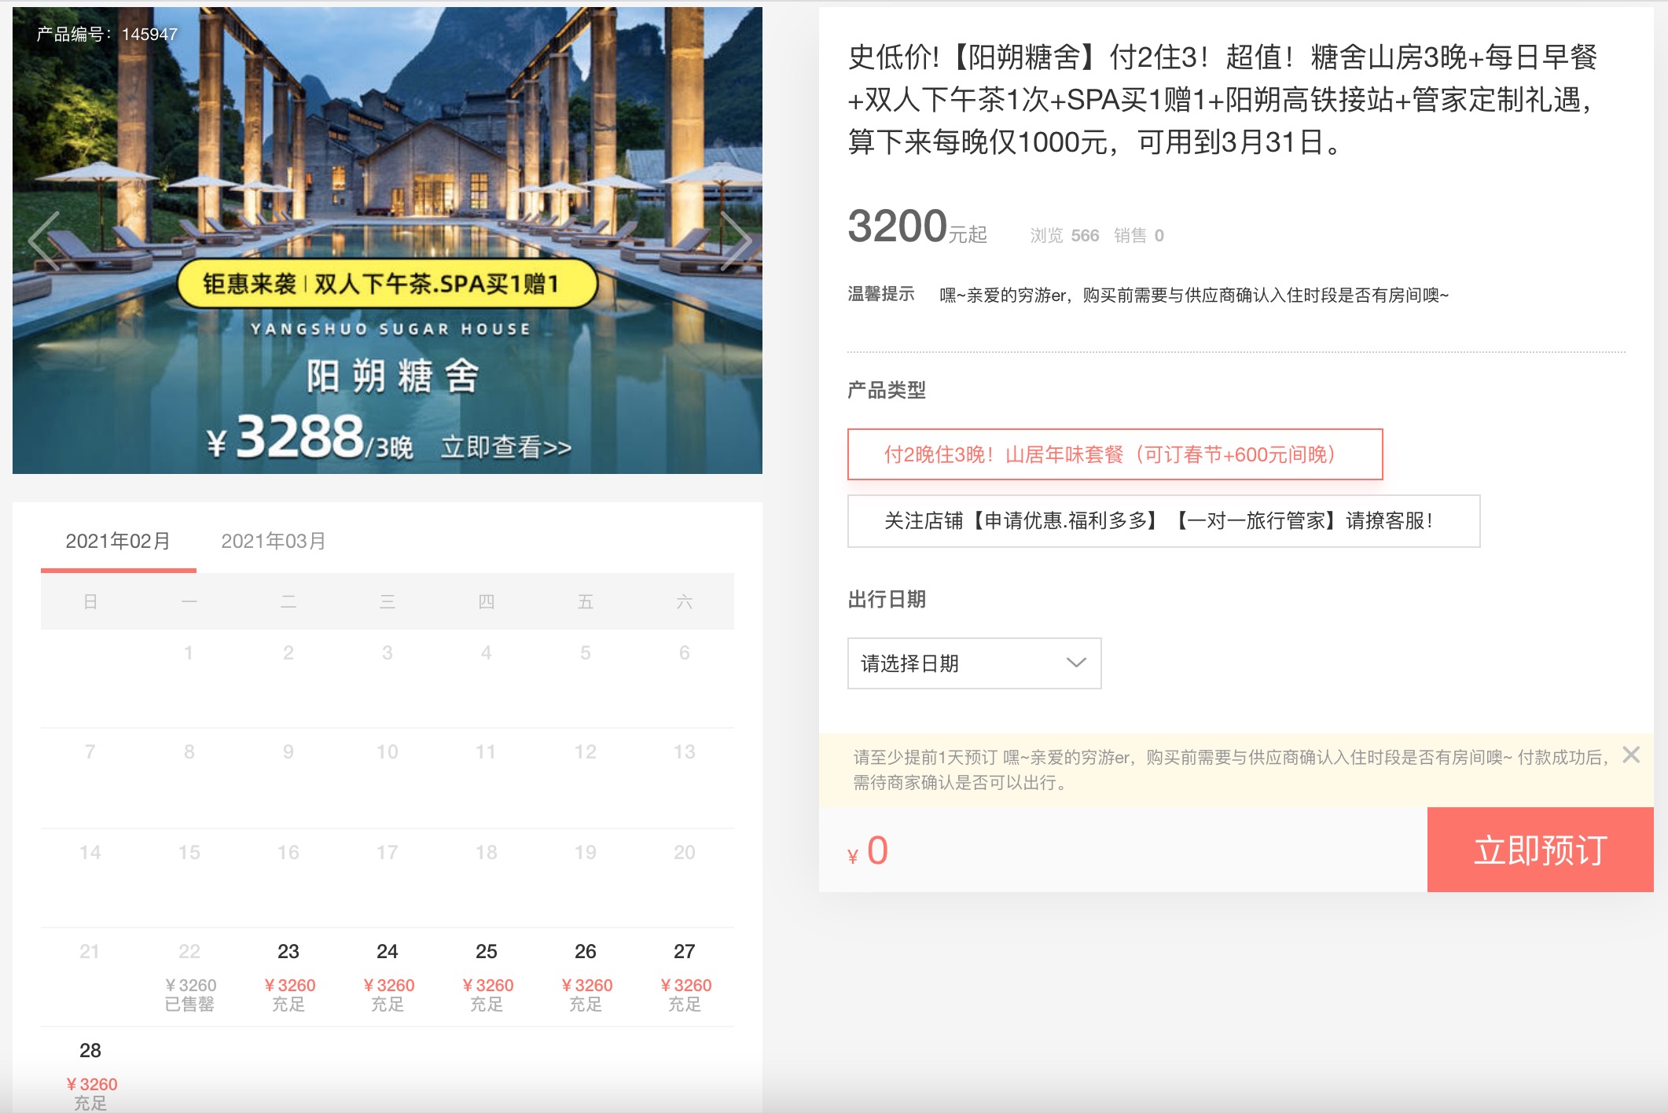Click the ¥ 0 total price
Image resolution: width=1668 pixels, height=1113 pixels.
point(868,851)
